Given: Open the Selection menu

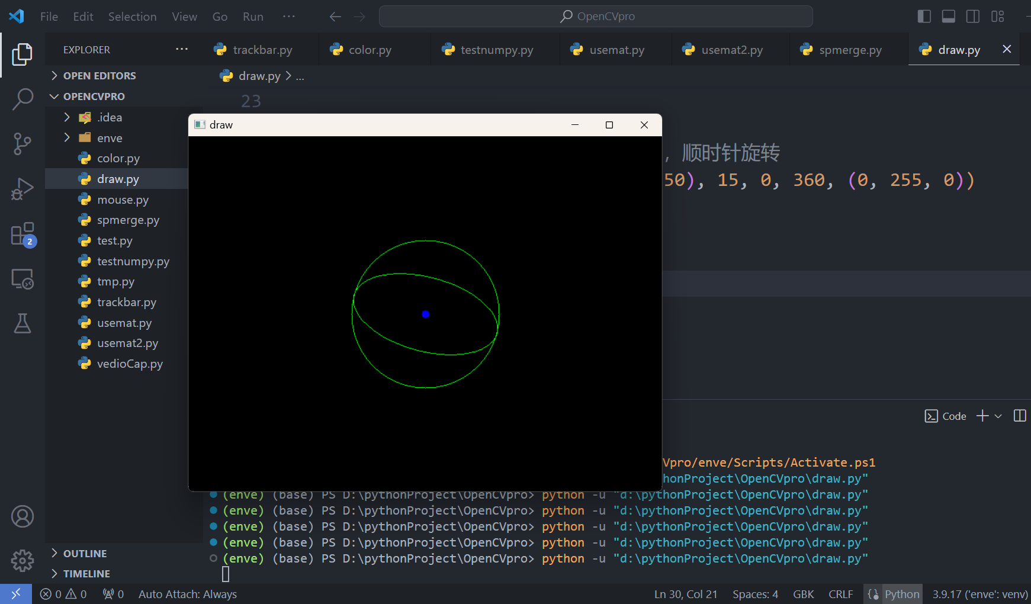Looking at the screenshot, I should [x=132, y=17].
